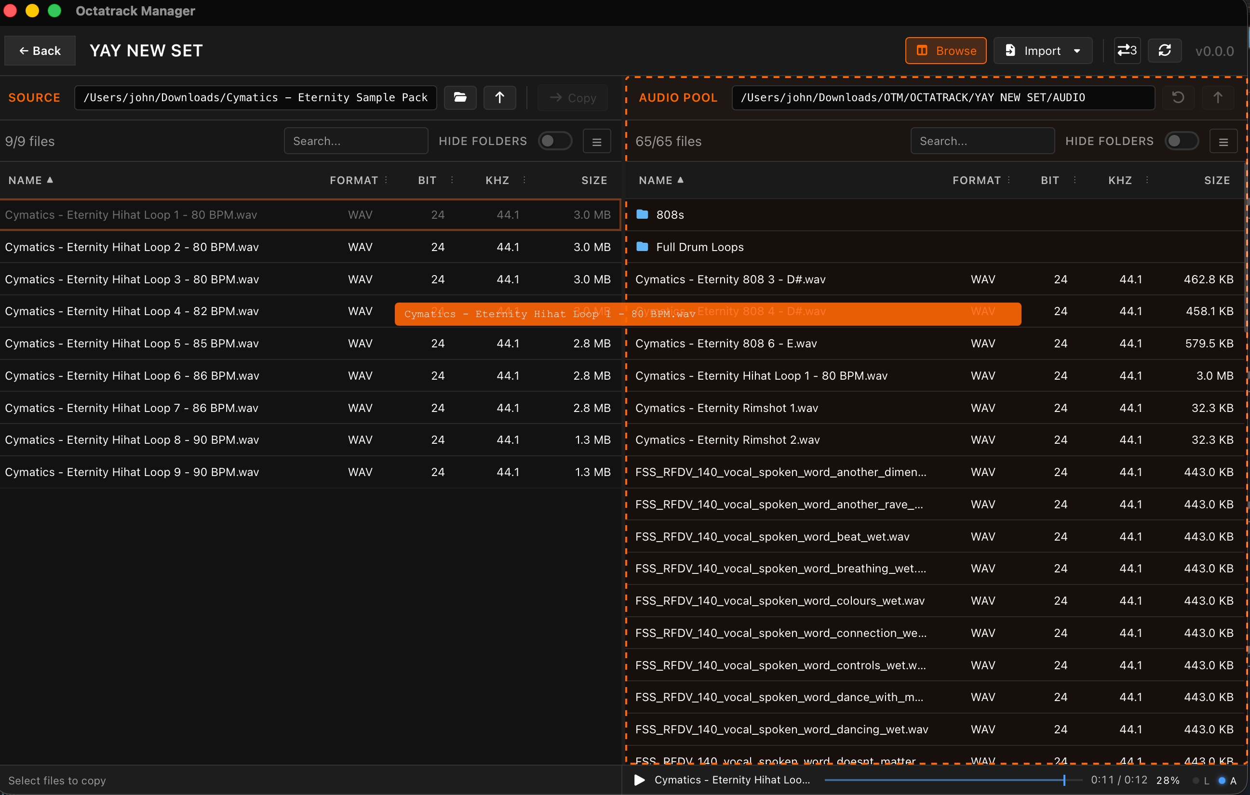1250x795 pixels.
Task: Go back using the Back button
Action: tap(40, 51)
